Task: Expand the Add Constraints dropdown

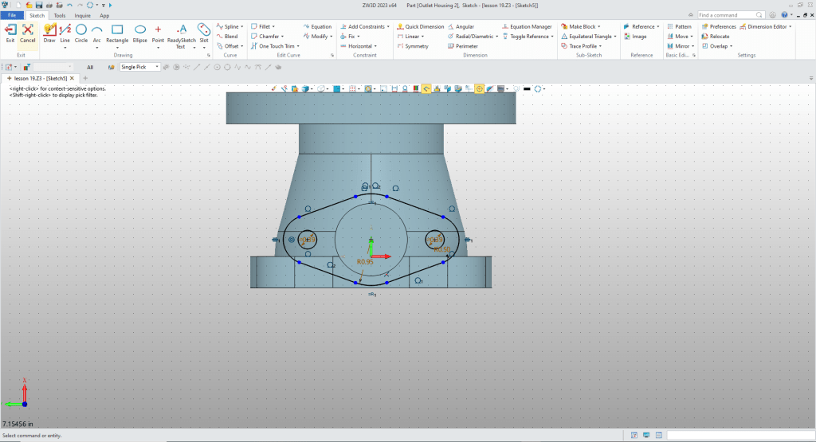Action: click(x=387, y=26)
